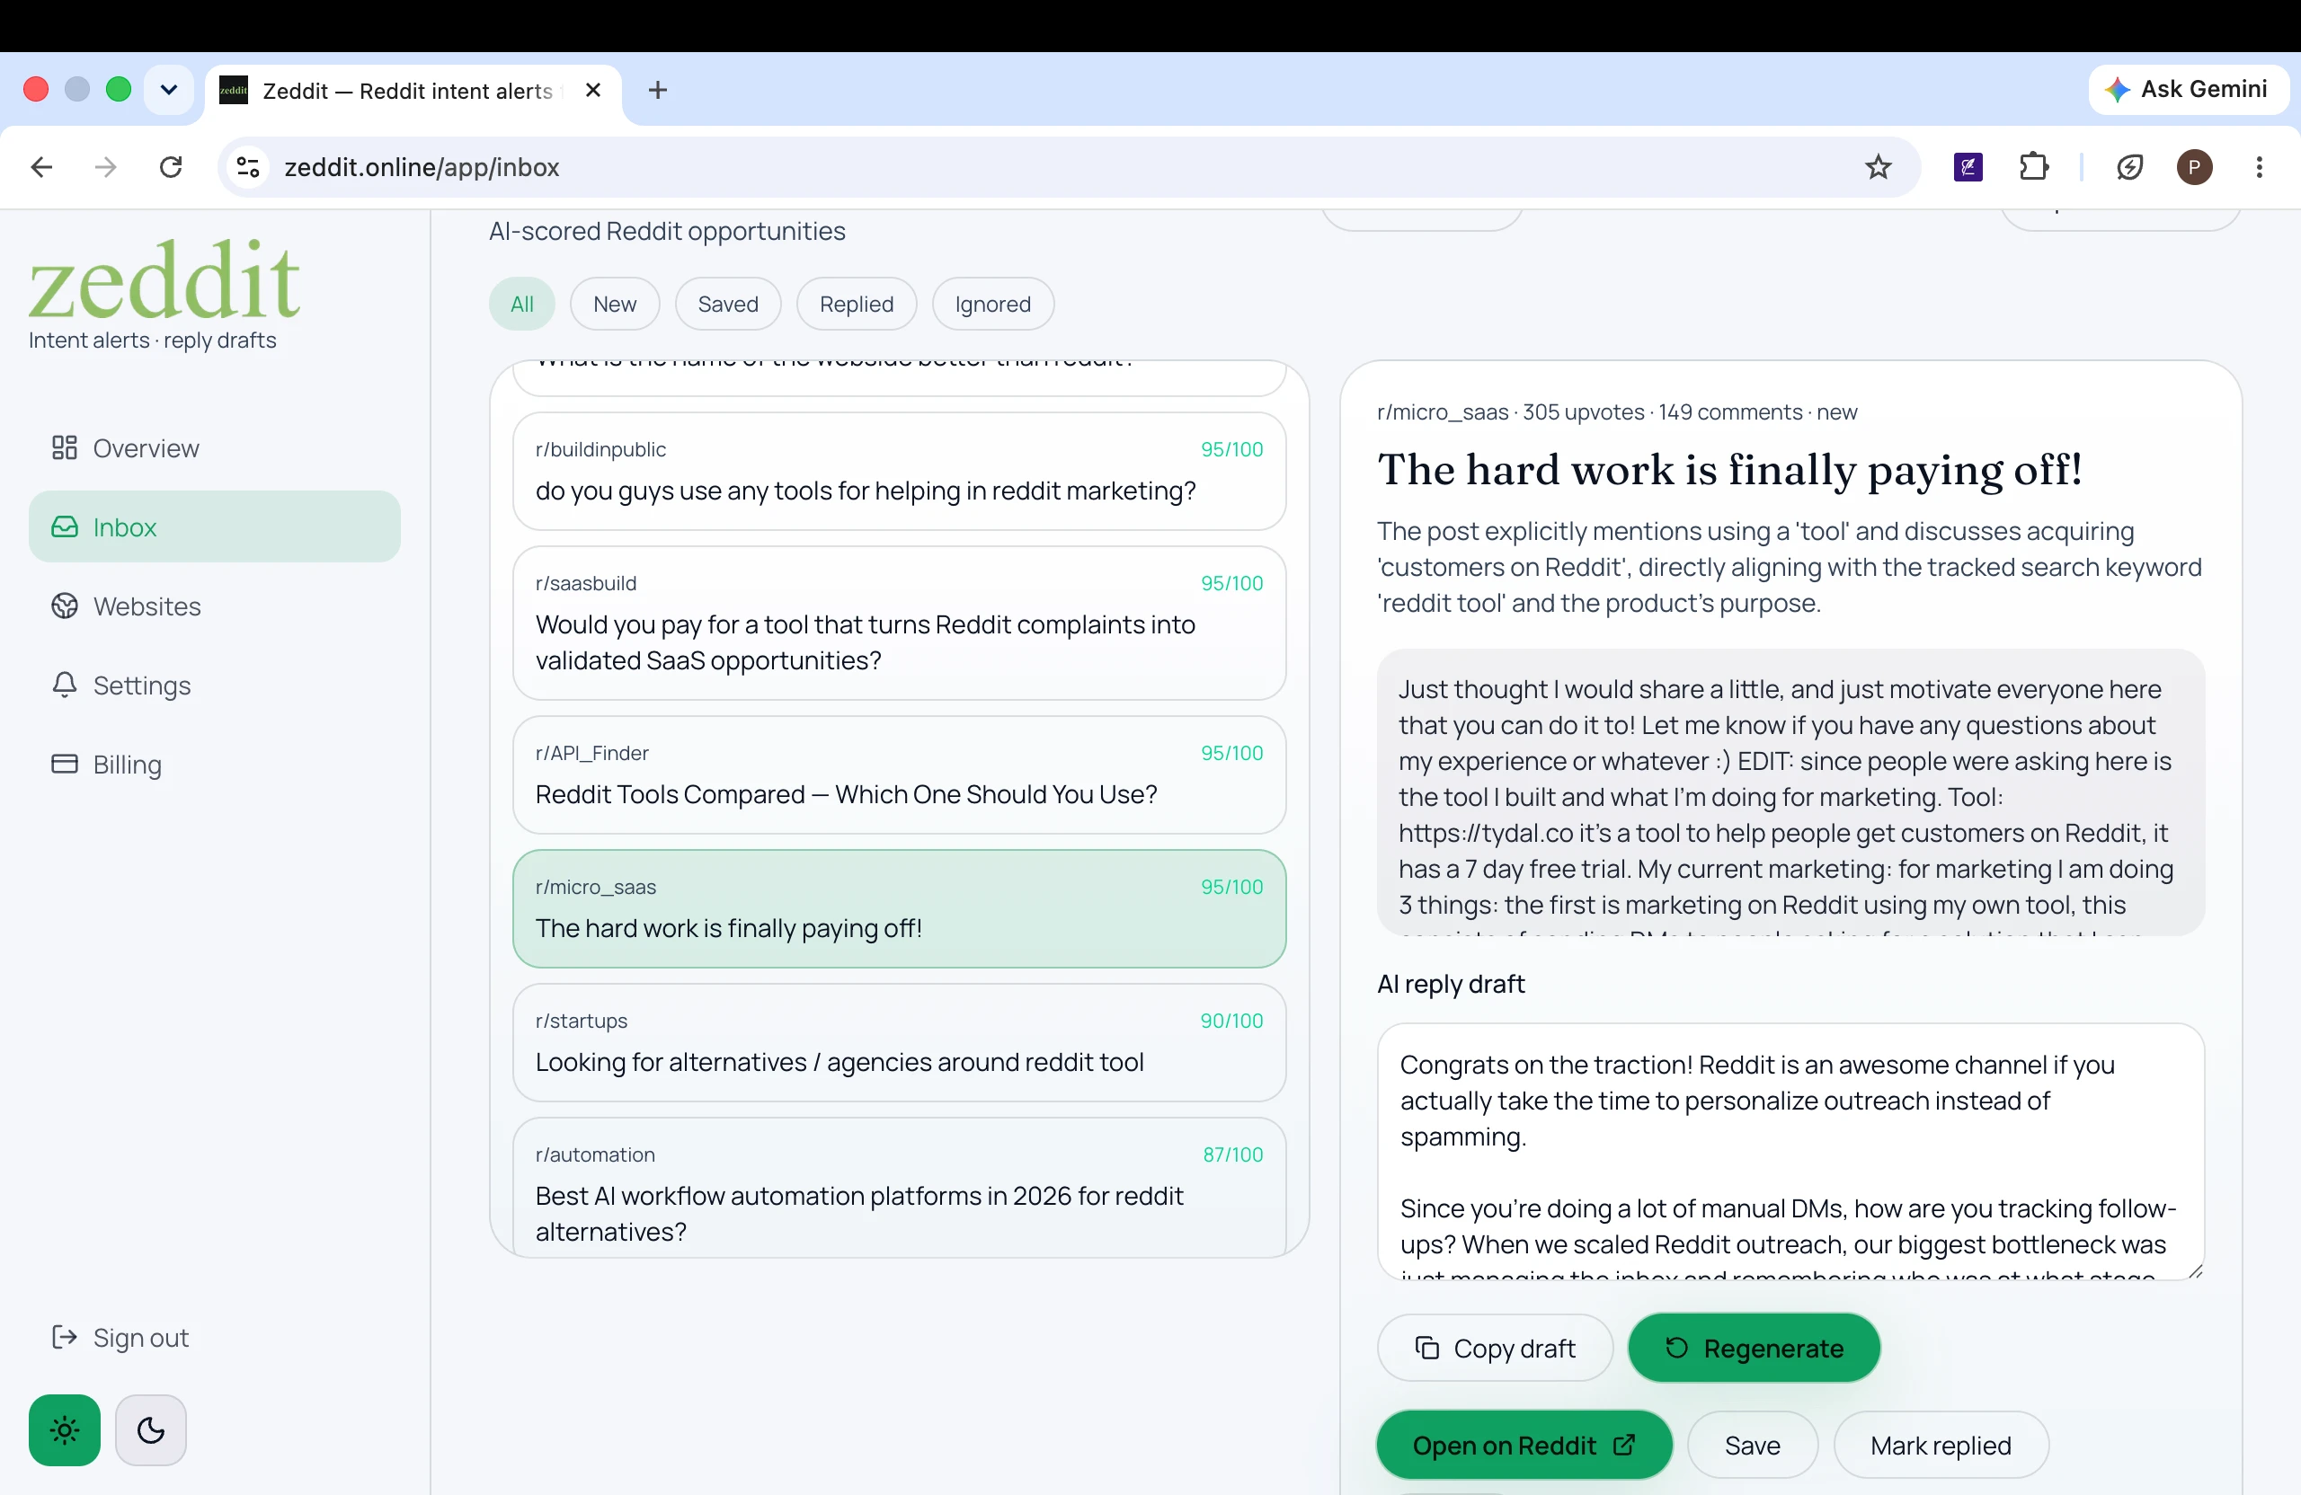
Task: Switch to light theme with sun button
Action: point(65,1430)
